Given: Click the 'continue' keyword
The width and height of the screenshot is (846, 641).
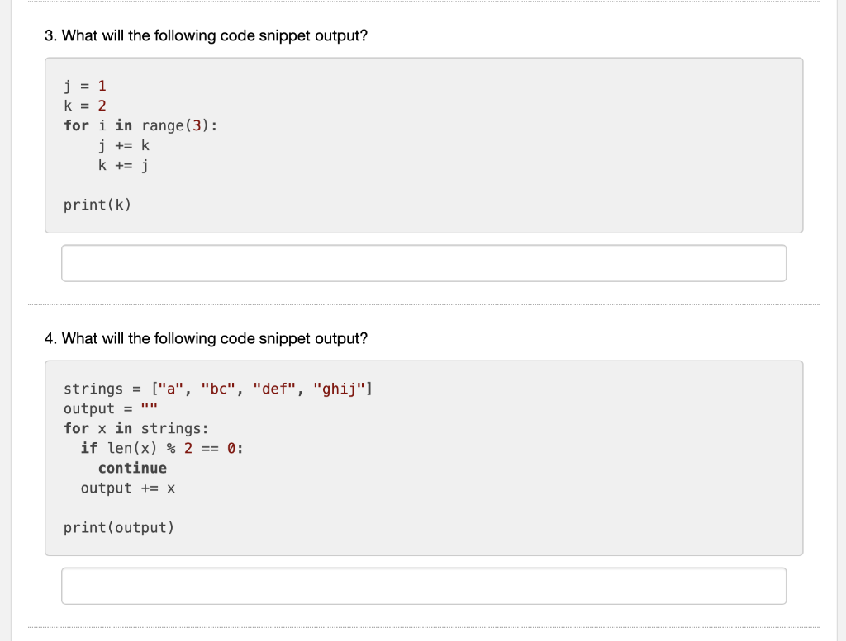Looking at the screenshot, I should click(132, 468).
